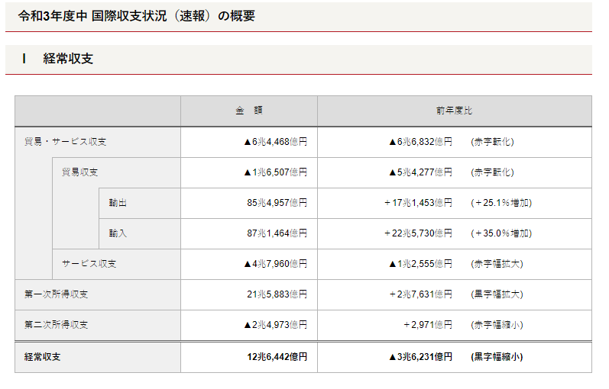Viewport: 609px width, 389px height.
Task: Click the 金額 column header
Action: (x=248, y=111)
